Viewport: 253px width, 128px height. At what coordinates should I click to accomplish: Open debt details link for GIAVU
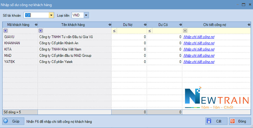[199, 37]
